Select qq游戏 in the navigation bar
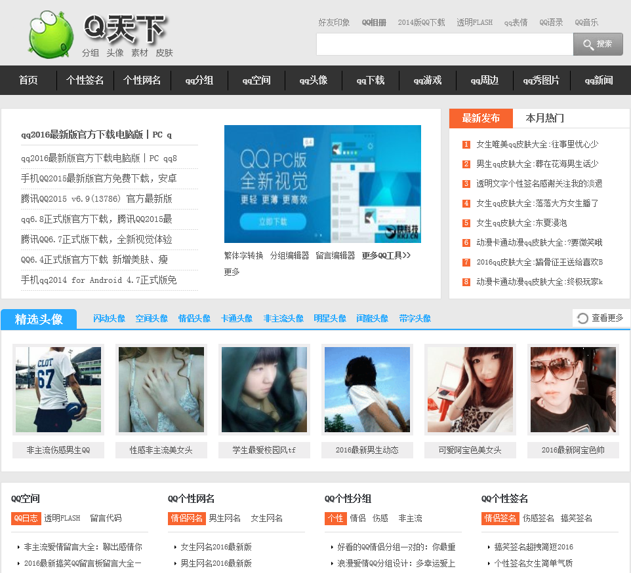Image resolution: width=631 pixels, height=573 pixels. (428, 81)
